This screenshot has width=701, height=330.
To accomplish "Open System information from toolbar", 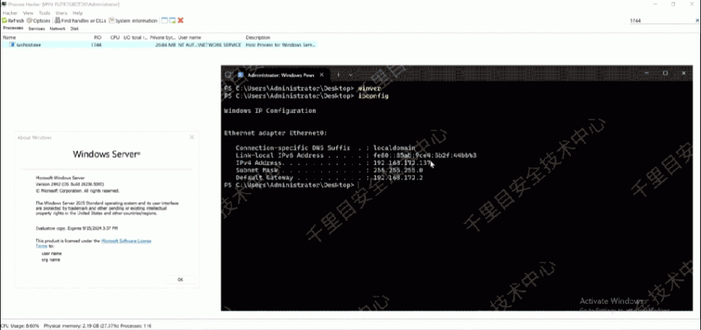I will (133, 21).
